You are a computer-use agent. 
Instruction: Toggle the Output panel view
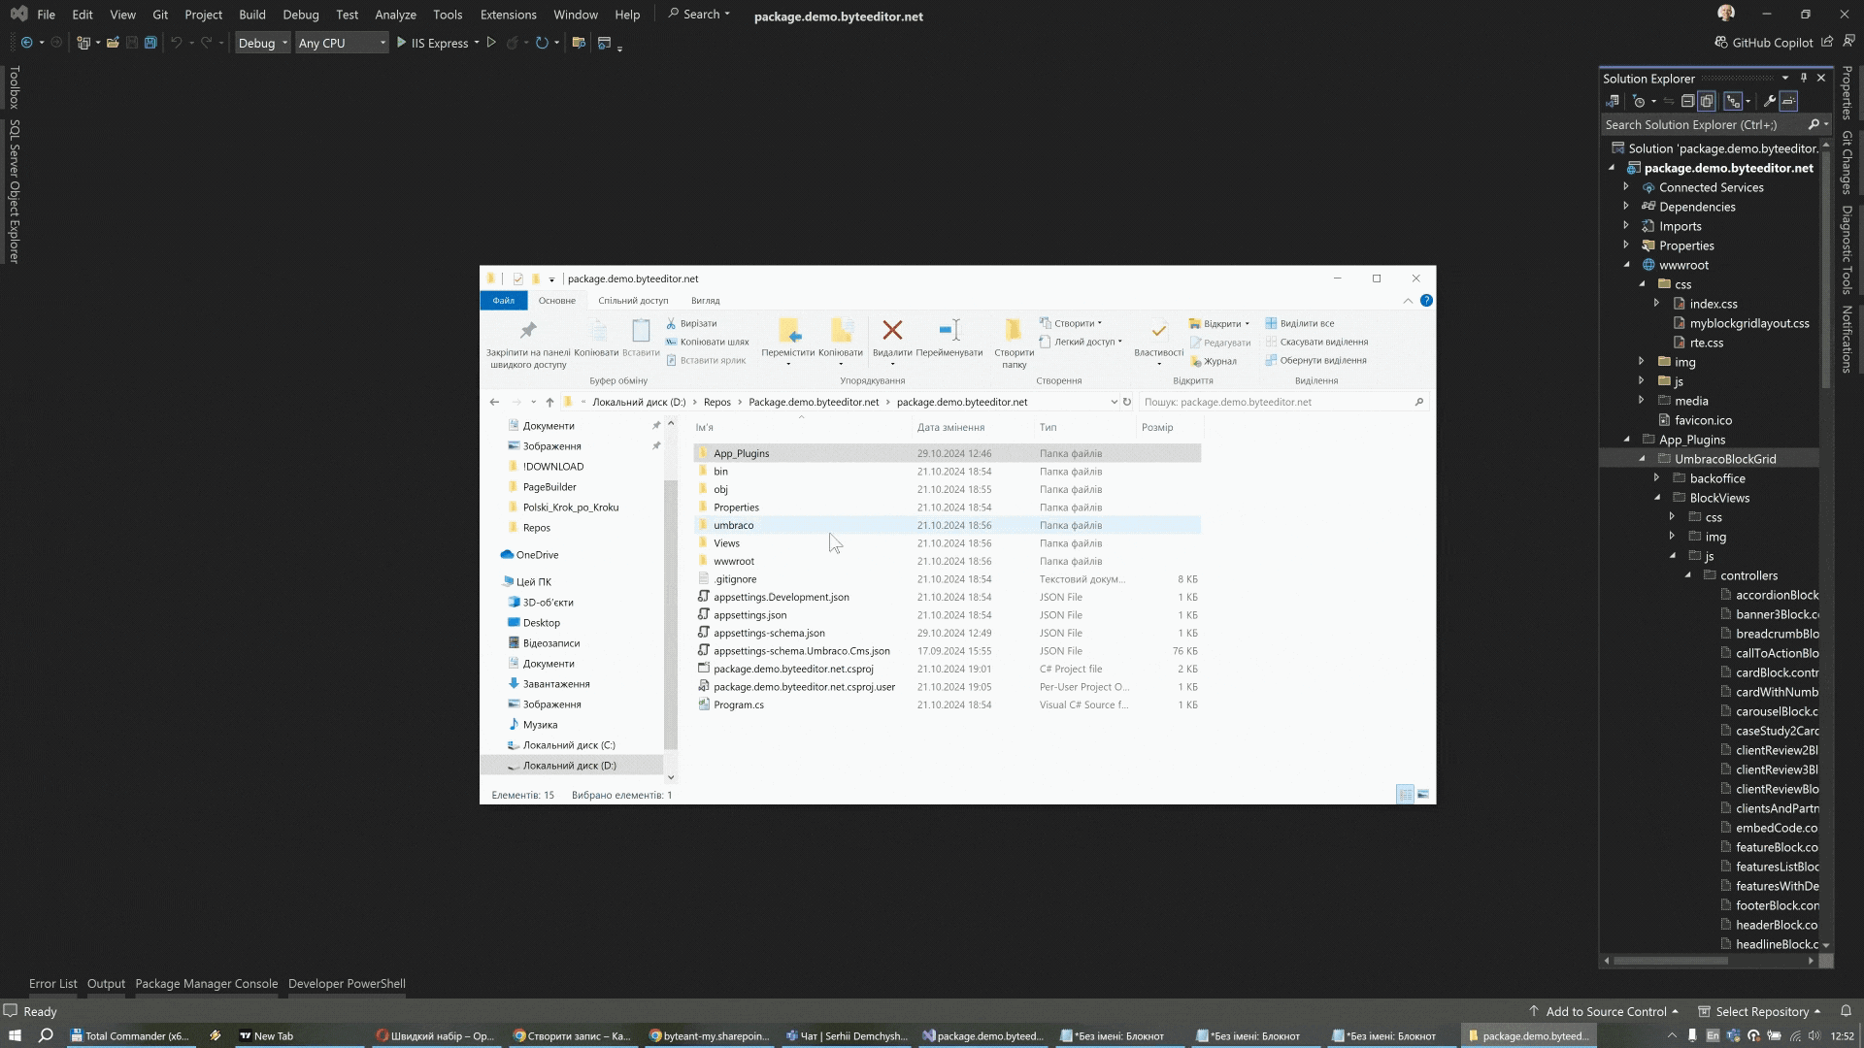105,983
